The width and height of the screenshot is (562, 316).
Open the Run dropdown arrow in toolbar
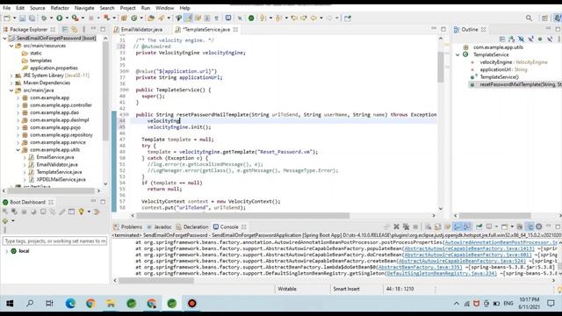(67, 18)
